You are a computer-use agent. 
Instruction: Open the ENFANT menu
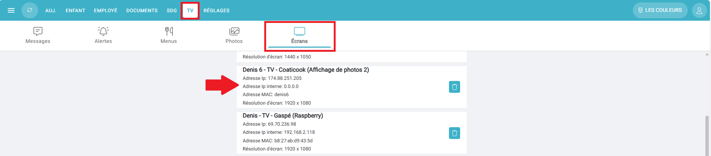[x=75, y=10]
